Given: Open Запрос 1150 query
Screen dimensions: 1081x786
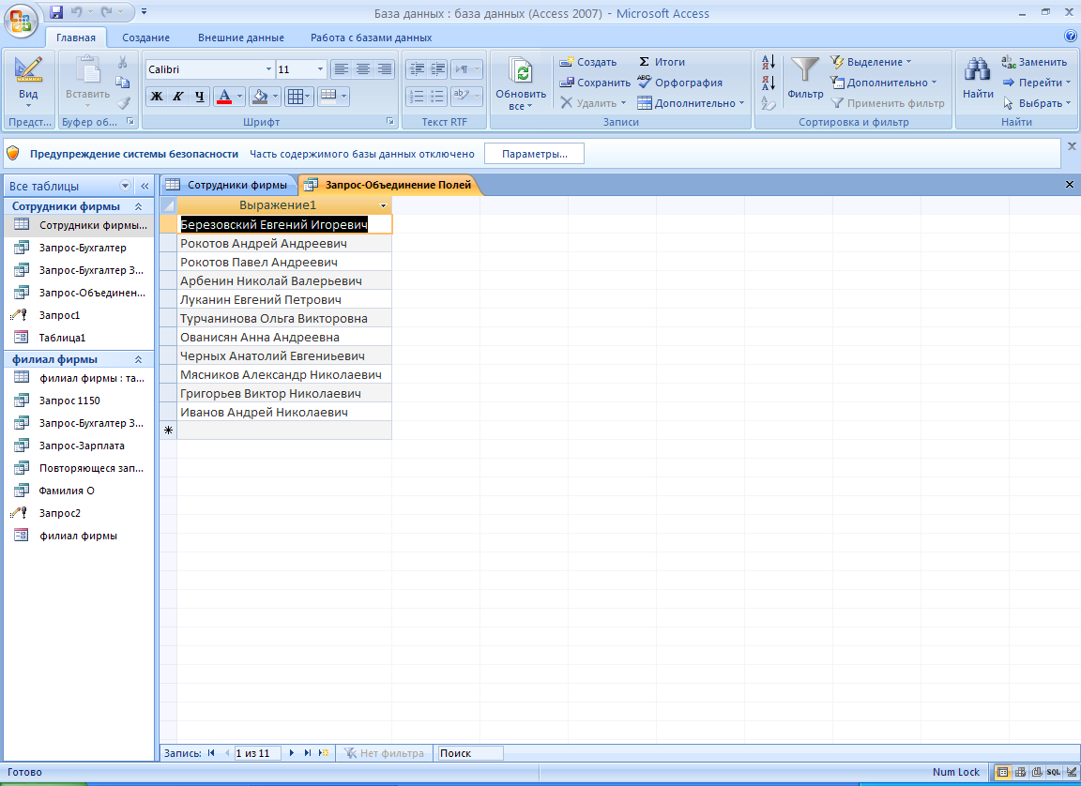Looking at the screenshot, I should [78, 401].
